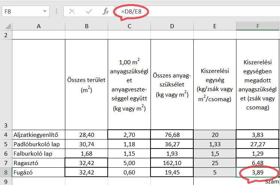Confirm the entry with the checkmark icon
The image size is (280, 185).
pos(89,11)
